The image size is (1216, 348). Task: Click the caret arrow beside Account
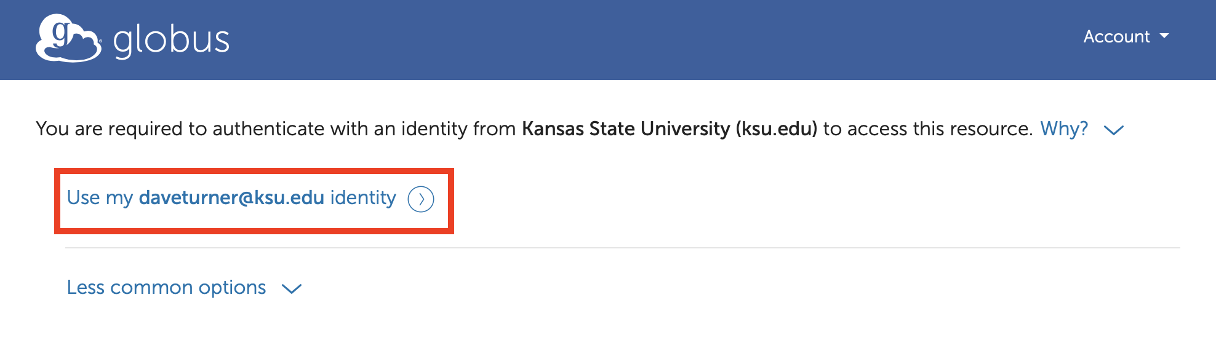(1164, 36)
